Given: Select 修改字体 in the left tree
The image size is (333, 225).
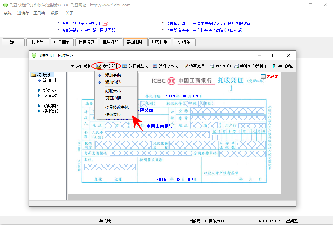Looking at the screenshot, I should (x=51, y=106).
